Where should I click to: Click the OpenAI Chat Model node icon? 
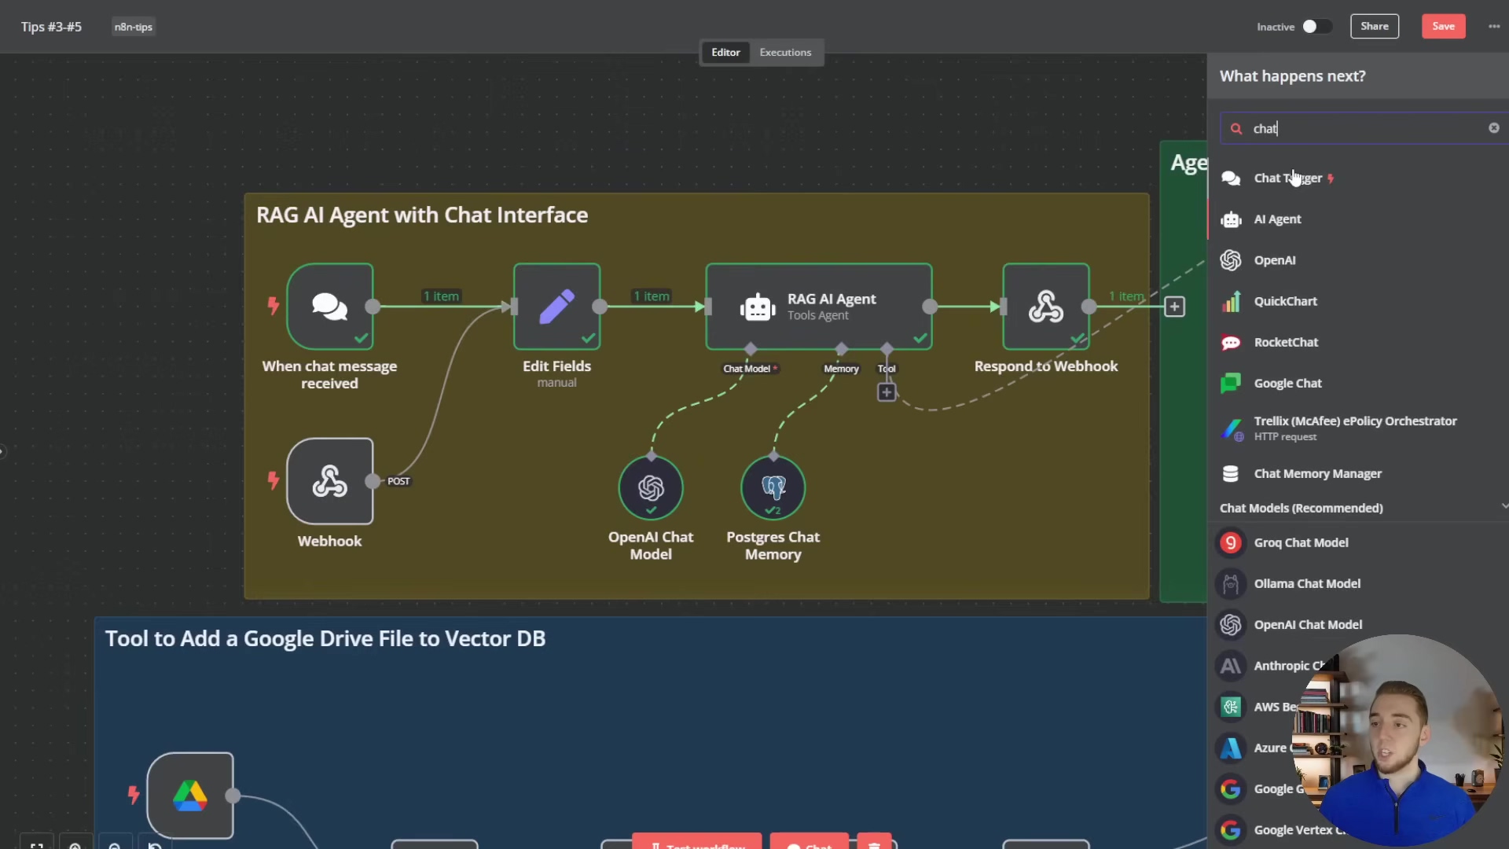(x=651, y=488)
